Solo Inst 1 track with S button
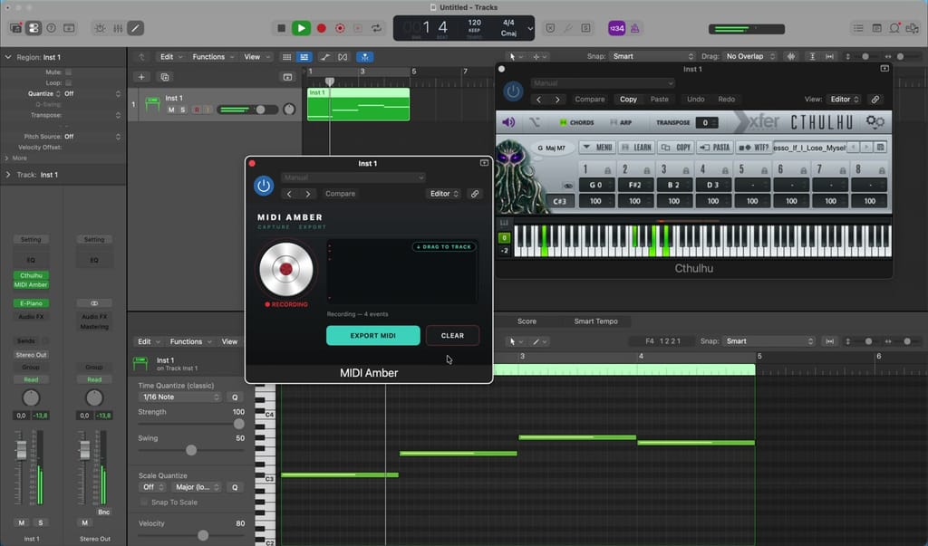 coord(183,110)
